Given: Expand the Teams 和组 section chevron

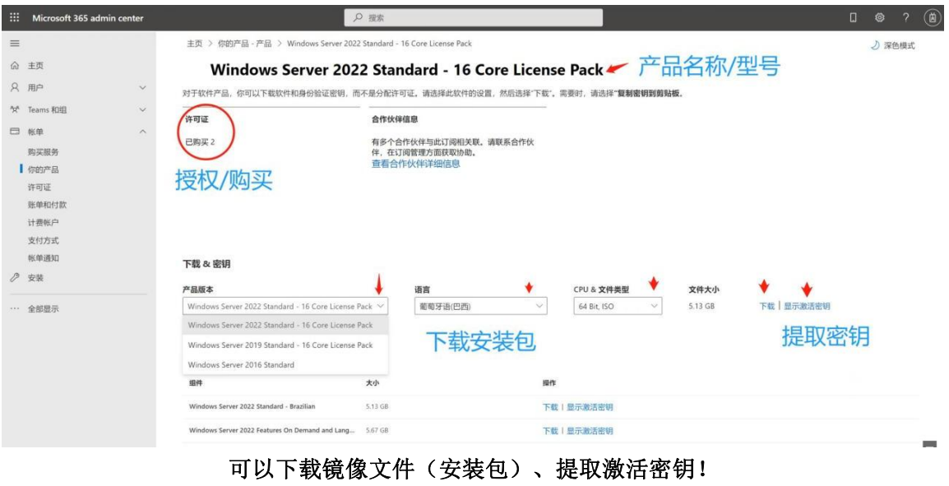Looking at the screenshot, I should 143,109.
